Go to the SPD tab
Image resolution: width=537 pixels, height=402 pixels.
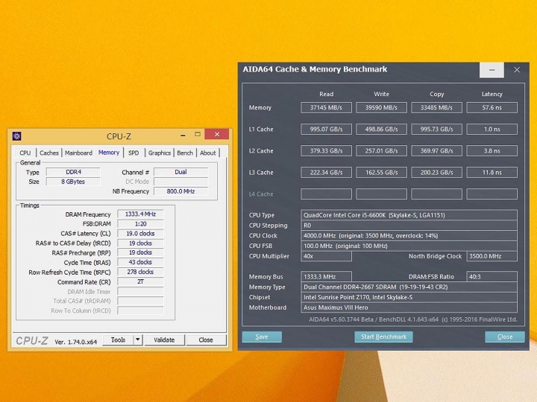click(x=133, y=153)
